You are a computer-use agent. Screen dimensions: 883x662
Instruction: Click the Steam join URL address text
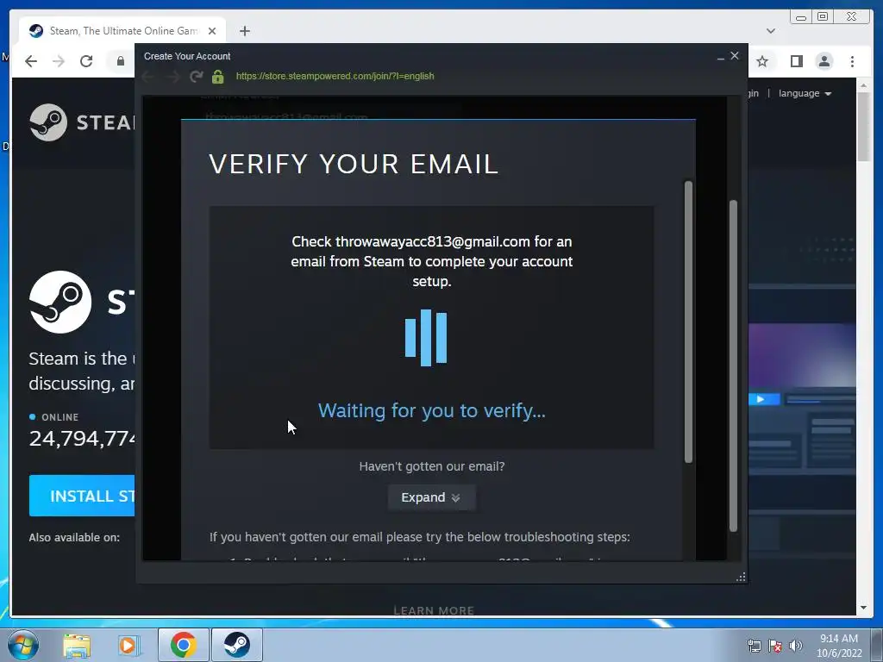tap(335, 76)
